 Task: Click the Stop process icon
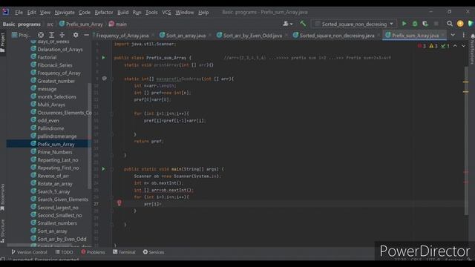tap(436, 24)
